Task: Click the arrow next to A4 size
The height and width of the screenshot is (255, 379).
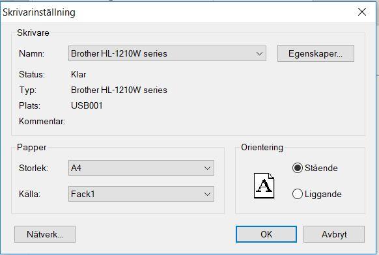Action: coord(207,168)
